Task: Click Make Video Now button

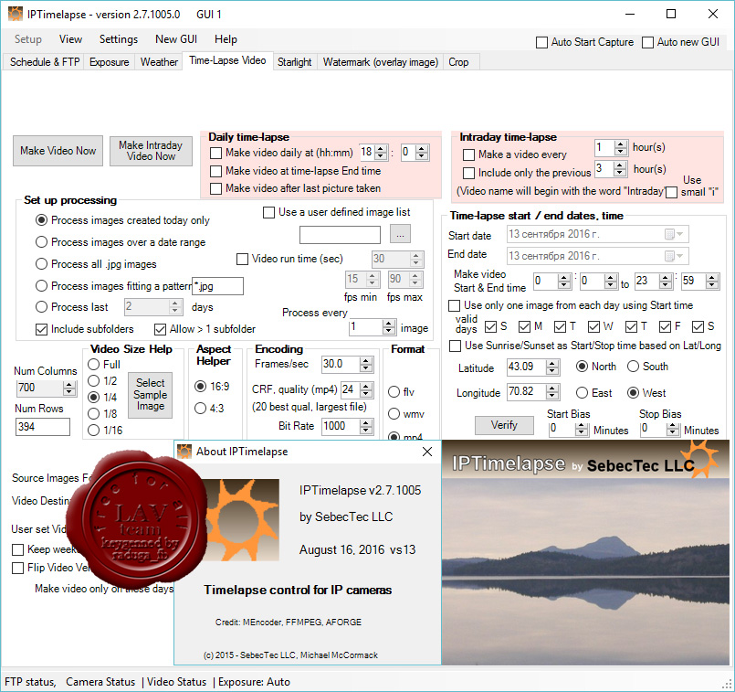Action: (58, 151)
